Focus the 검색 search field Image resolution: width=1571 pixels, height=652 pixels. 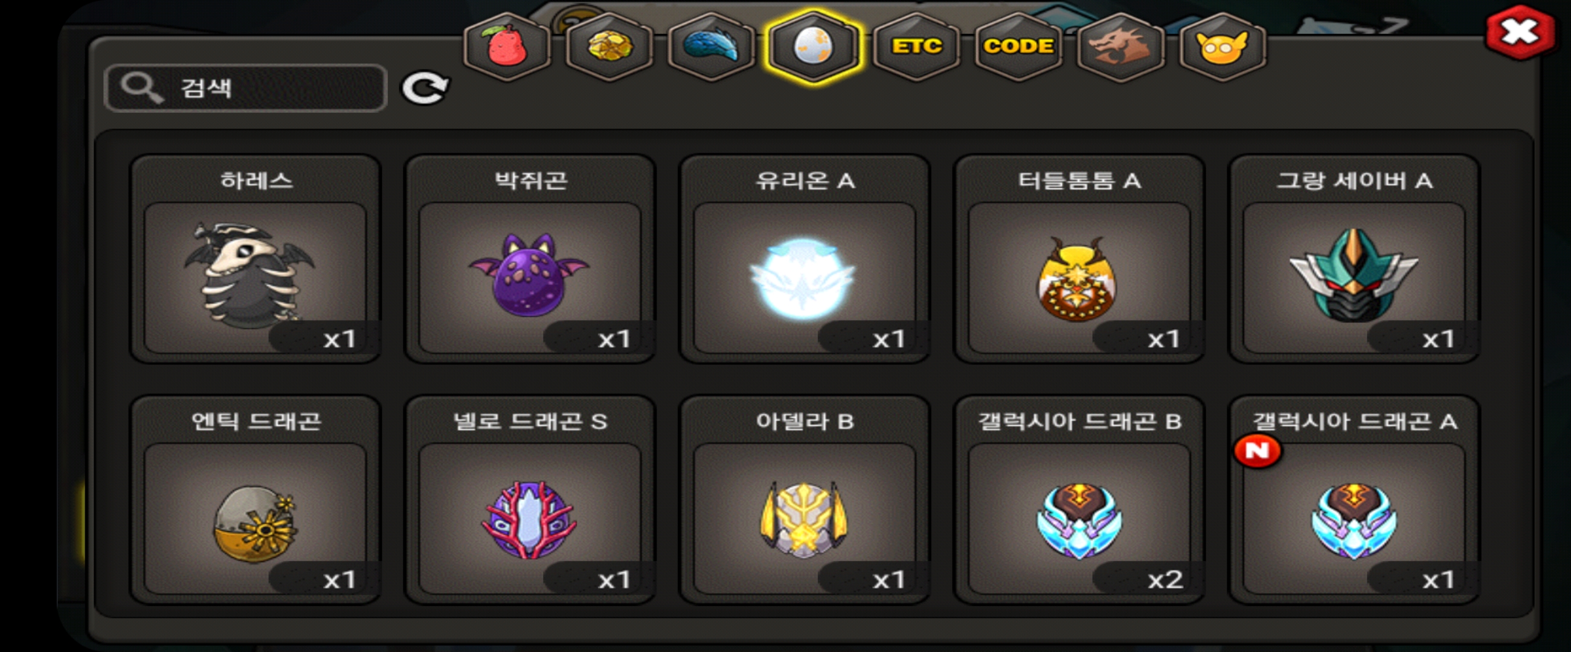pyautogui.click(x=246, y=88)
